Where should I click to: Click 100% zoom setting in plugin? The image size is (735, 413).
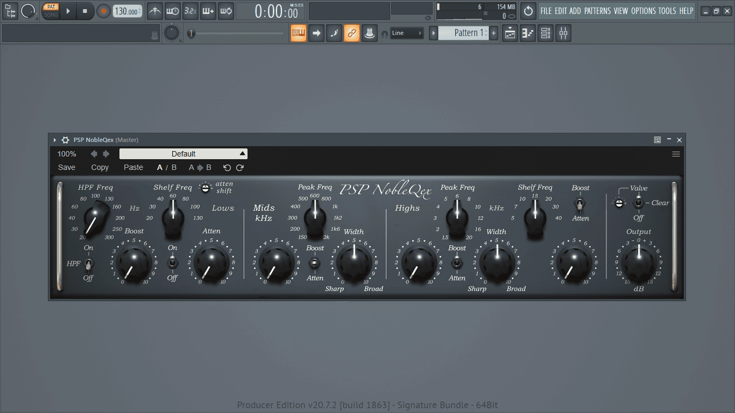point(67,154)
